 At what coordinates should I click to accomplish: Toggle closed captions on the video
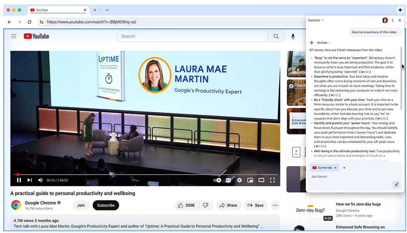point(228,180)
